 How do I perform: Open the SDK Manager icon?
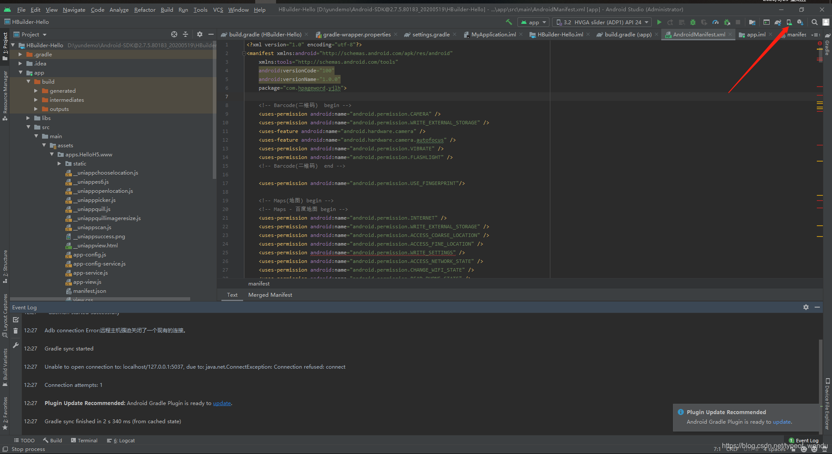coord(800,22)
